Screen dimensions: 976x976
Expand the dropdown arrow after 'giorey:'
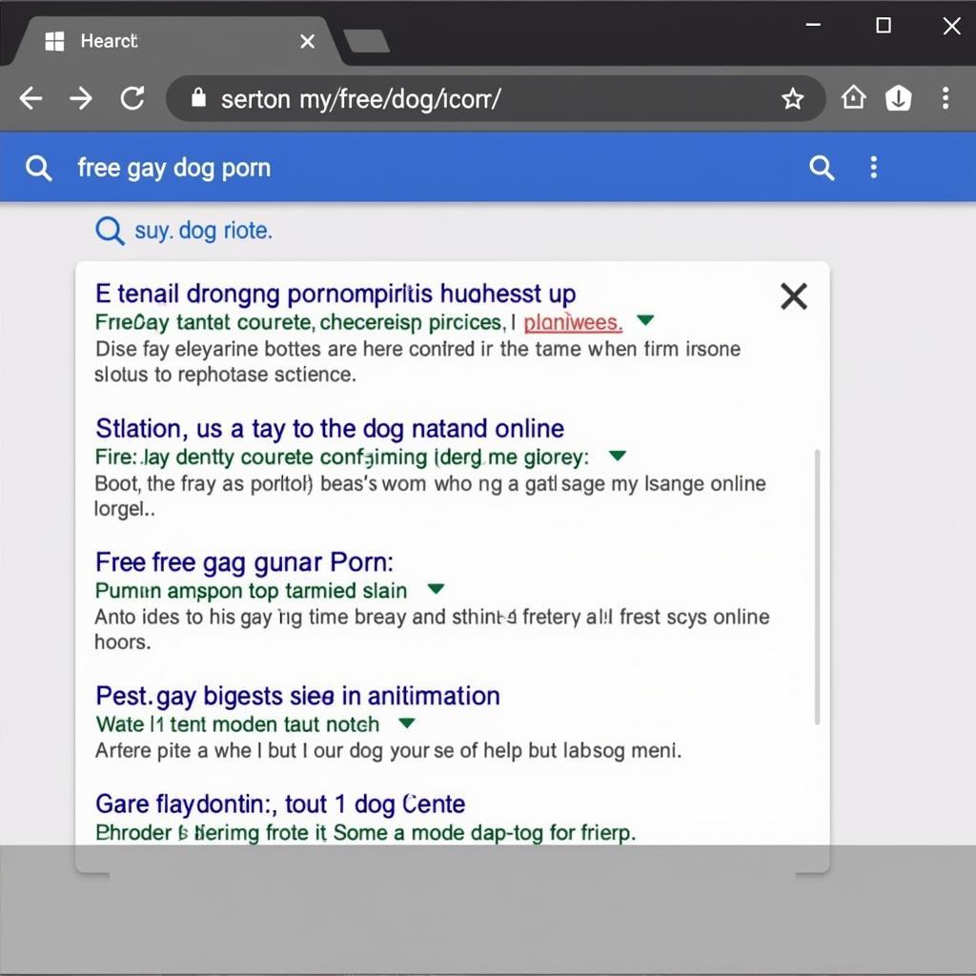(x=617, y=456)
